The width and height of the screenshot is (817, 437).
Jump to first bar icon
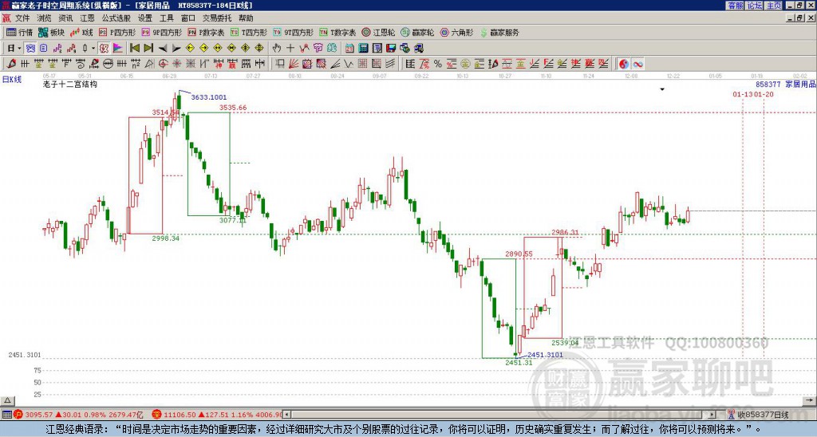134,49
